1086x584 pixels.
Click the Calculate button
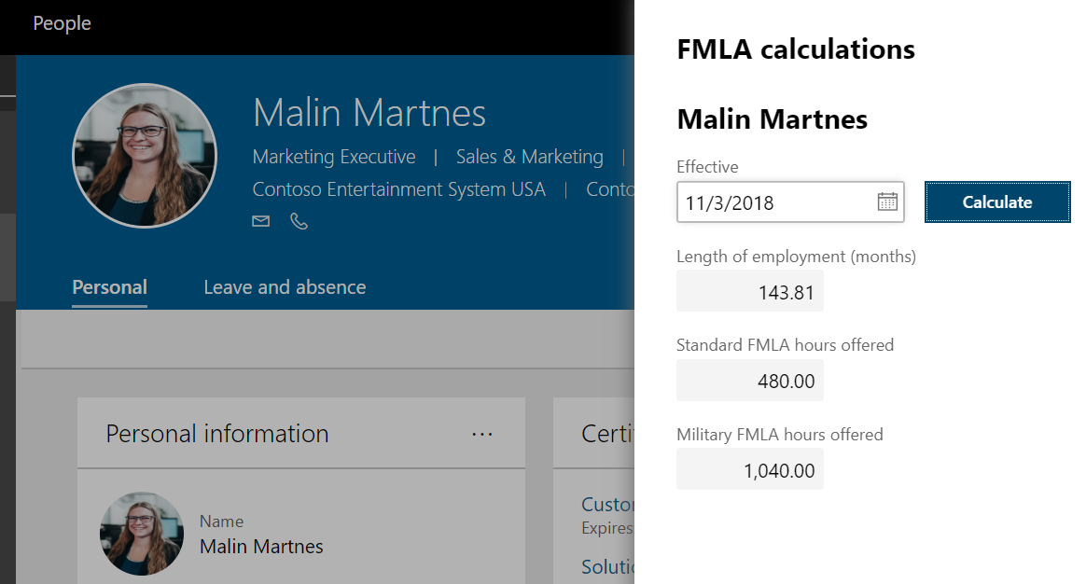click(x=996, y=202)
